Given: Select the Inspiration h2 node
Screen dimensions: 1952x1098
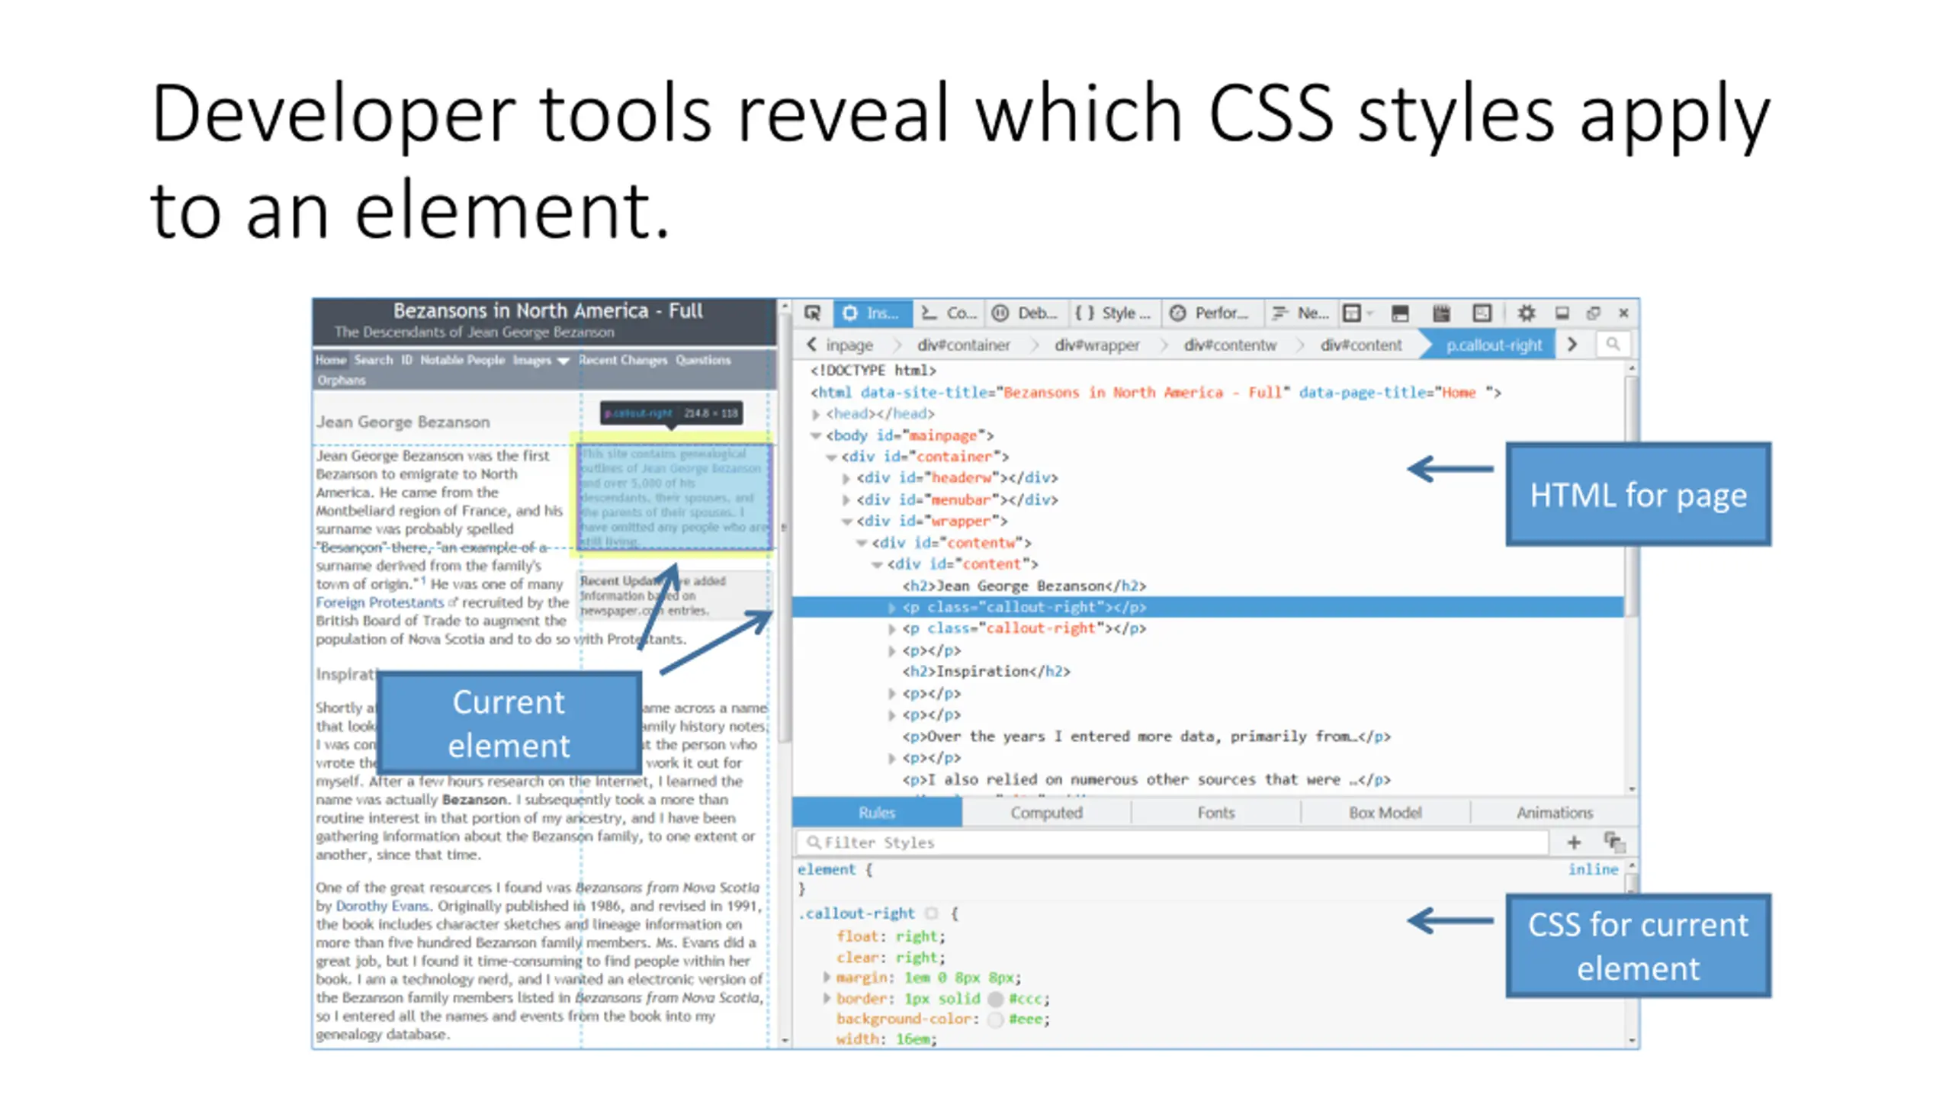Looking at the screenshot, I should pos(986,671).
